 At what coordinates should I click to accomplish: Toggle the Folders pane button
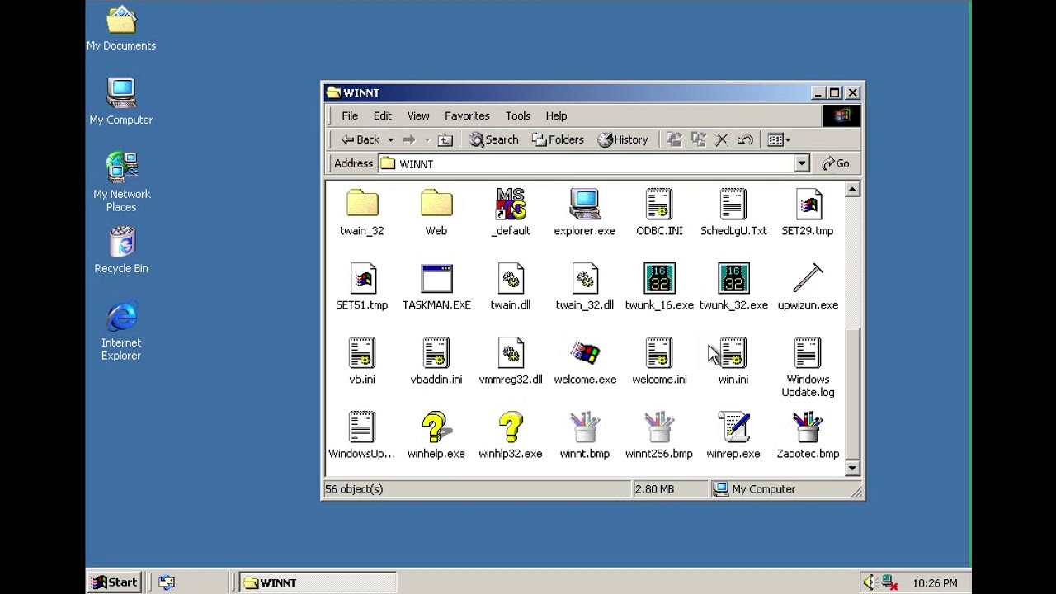[559, 139]
